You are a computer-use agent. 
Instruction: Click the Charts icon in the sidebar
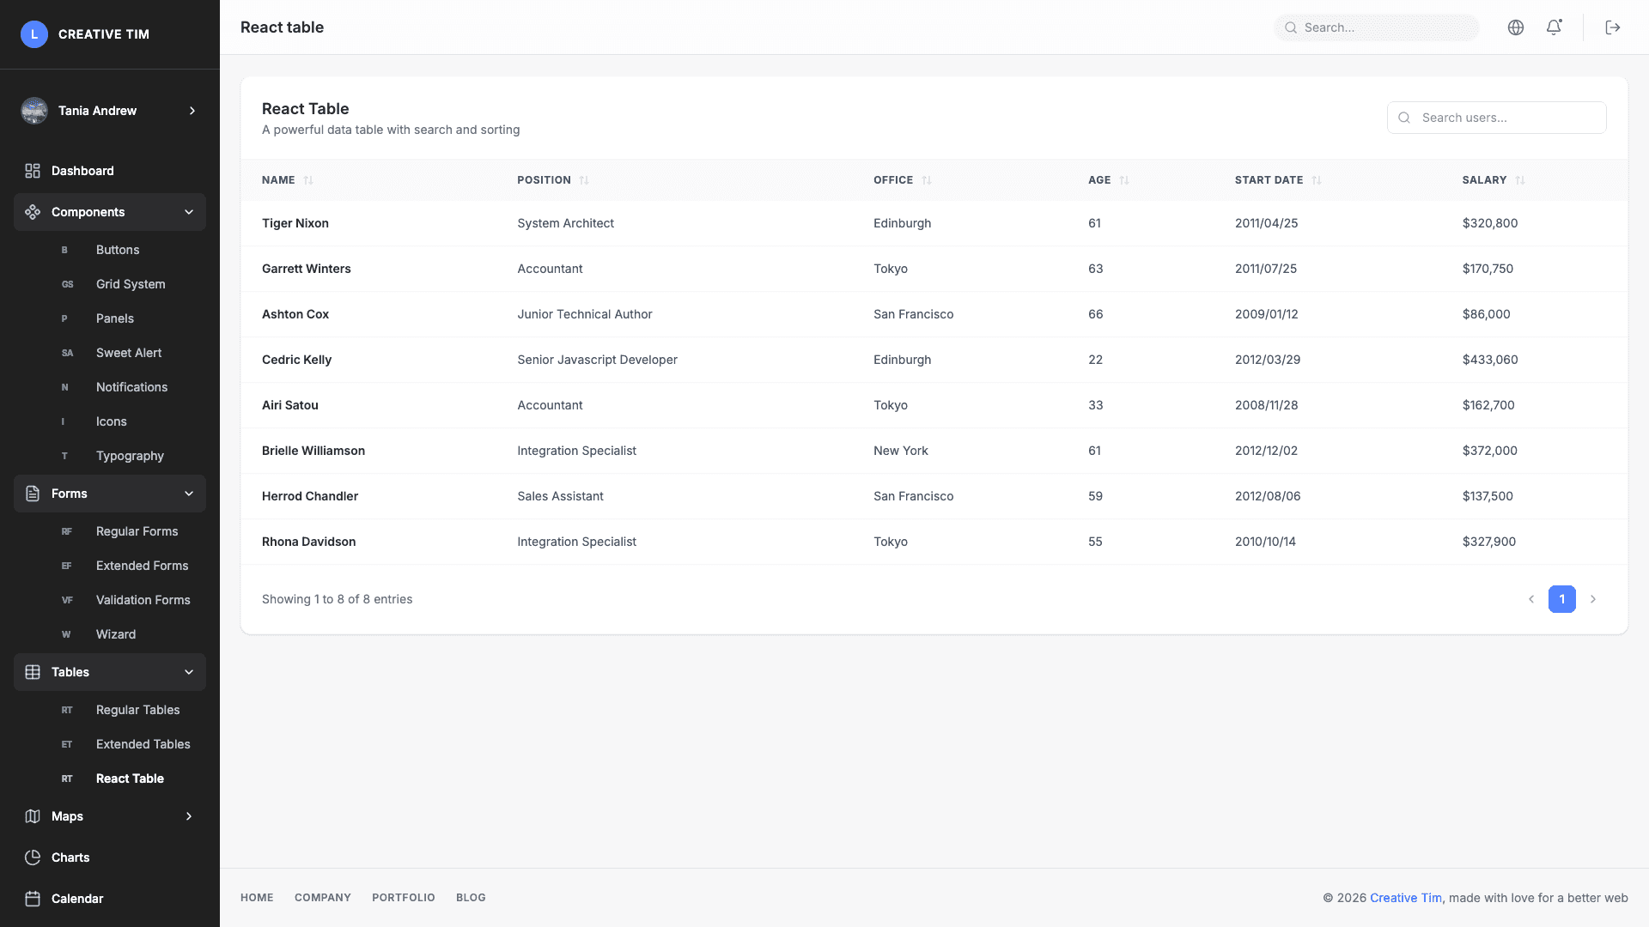[33, 857]
